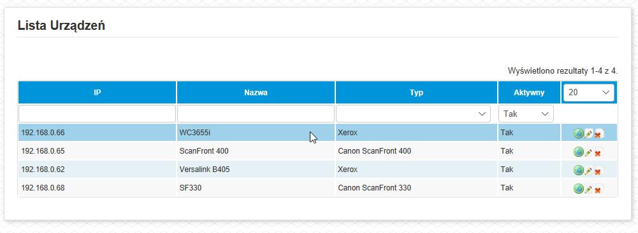Image resolution: width=638 pixels, height=233 pixels.
Task: Focus the Nazwa filter text field
Action: click(x=256, y=114)
